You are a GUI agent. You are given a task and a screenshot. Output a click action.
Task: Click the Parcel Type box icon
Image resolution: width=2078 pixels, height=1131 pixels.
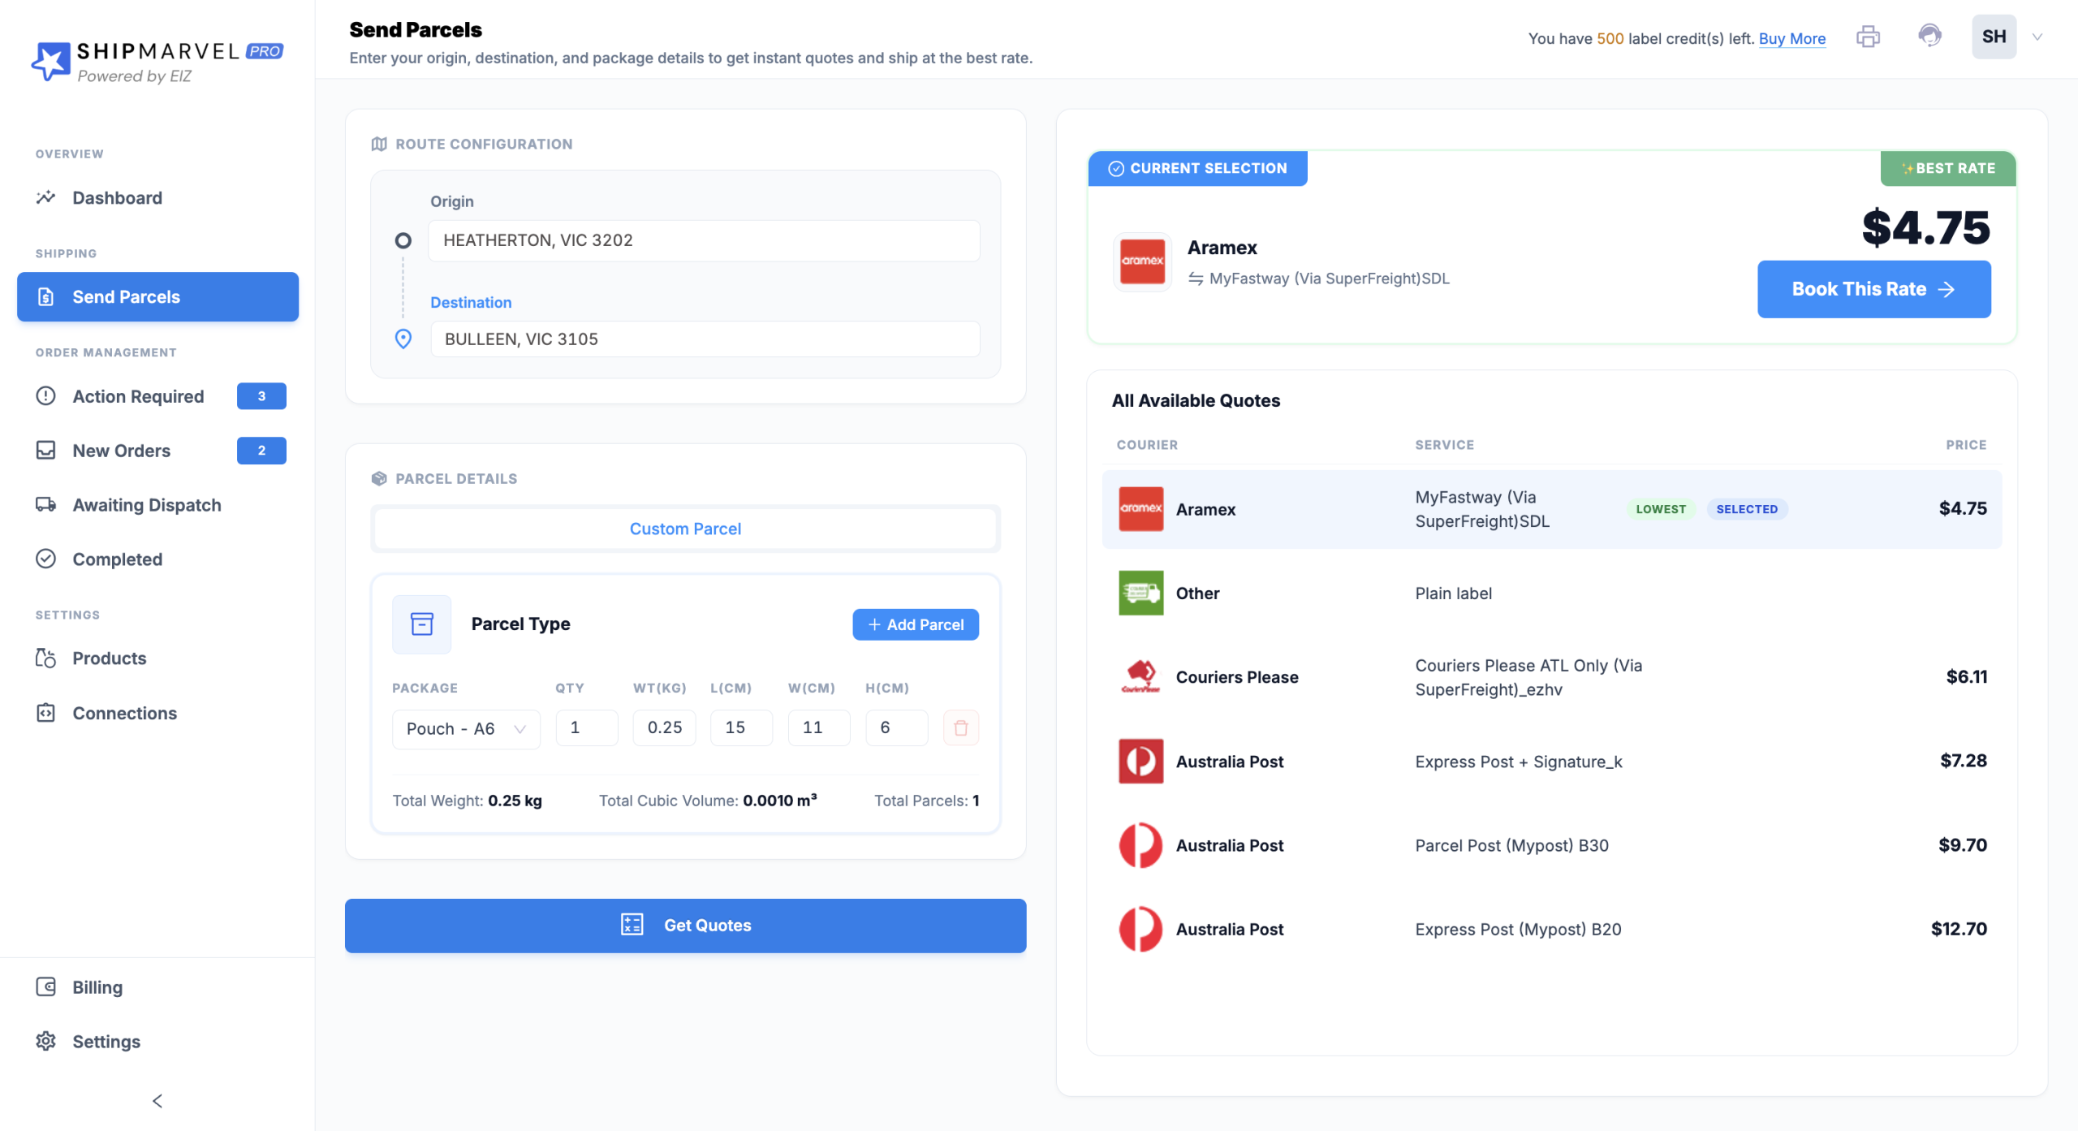click(421, 624)
